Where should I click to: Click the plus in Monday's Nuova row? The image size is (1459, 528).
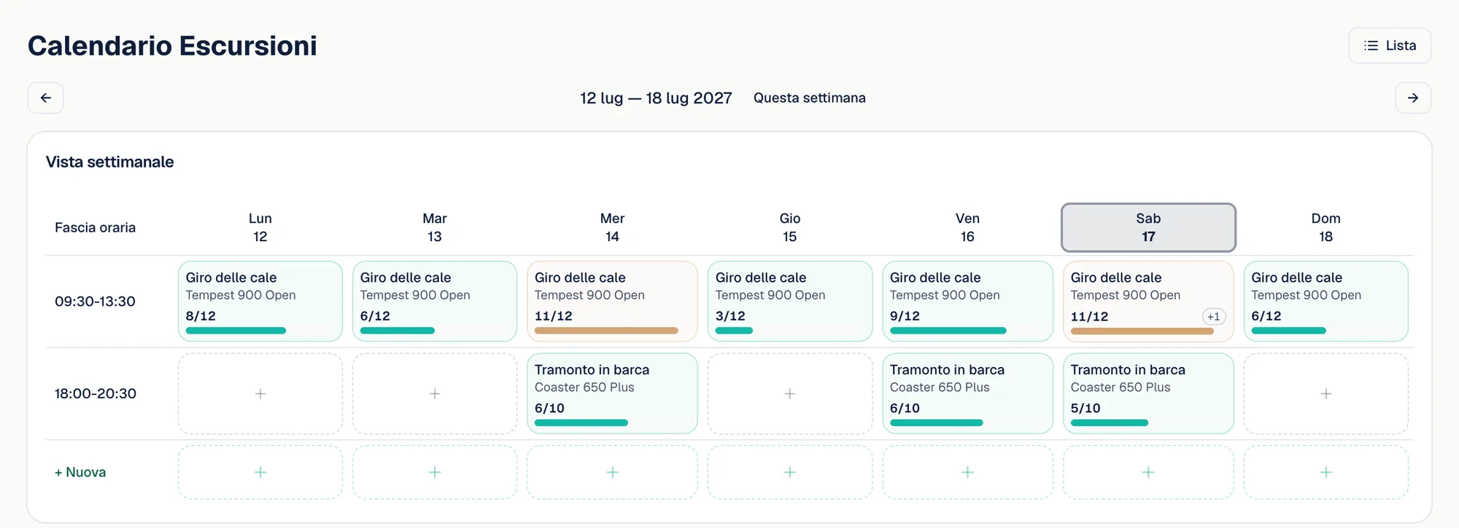coord(260,472)
